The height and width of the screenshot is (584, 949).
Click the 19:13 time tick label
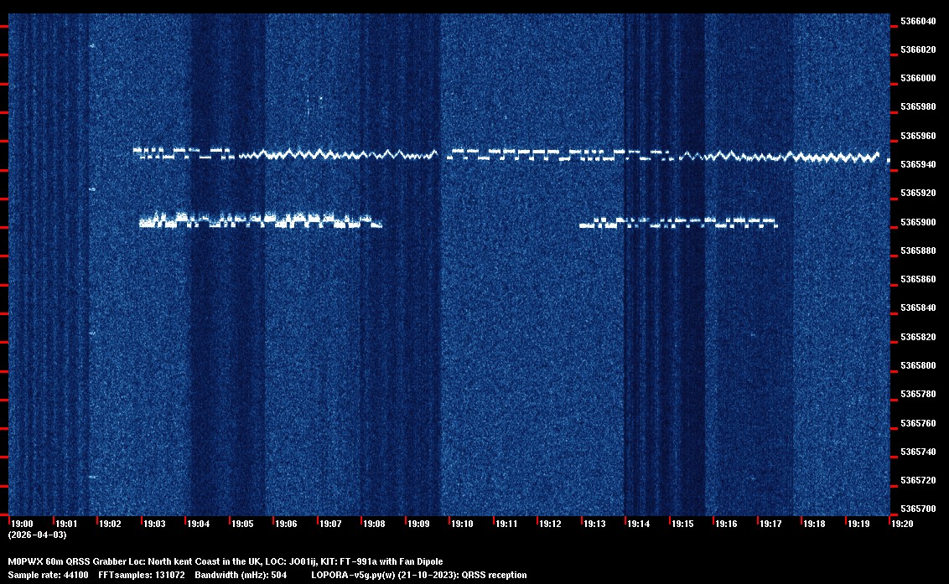click(594, 524)
